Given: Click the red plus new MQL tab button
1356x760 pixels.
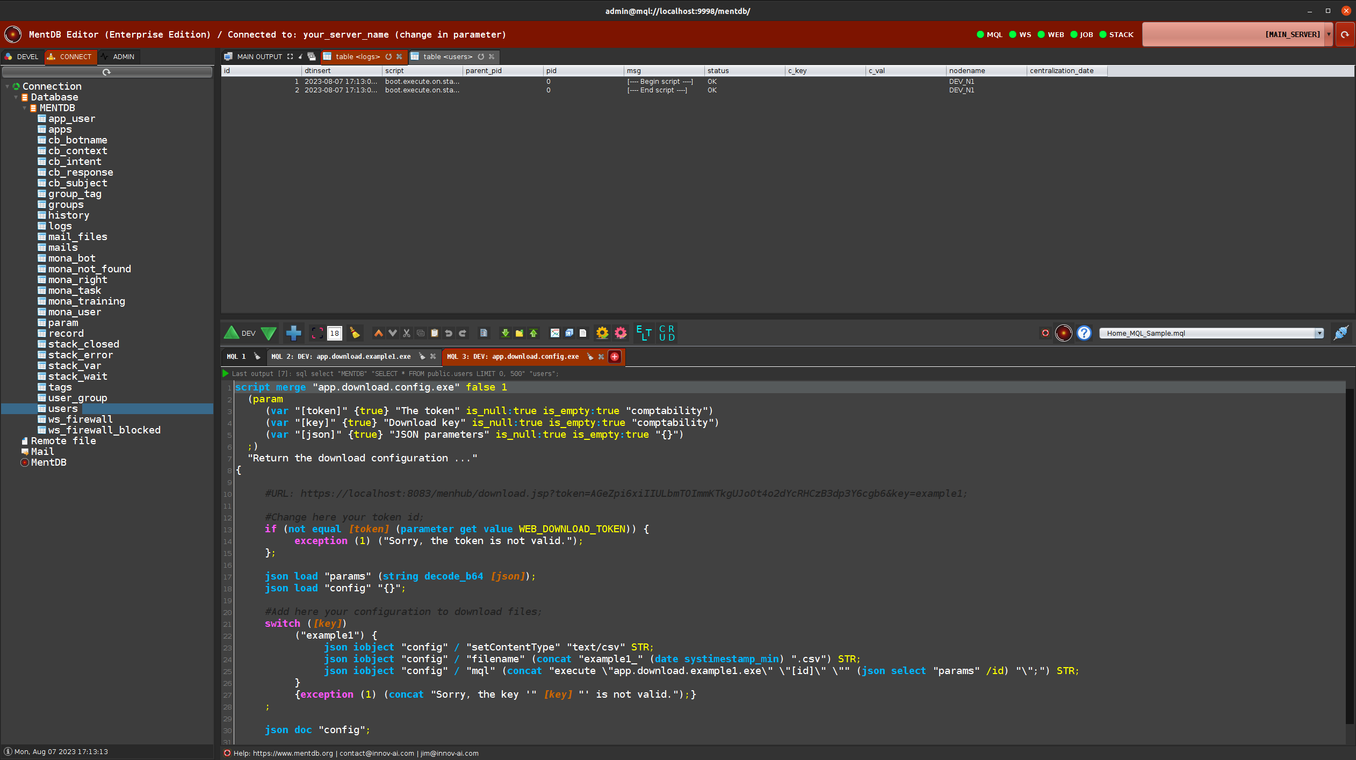Looking at the screenshot, I should [x=615, y=357].
